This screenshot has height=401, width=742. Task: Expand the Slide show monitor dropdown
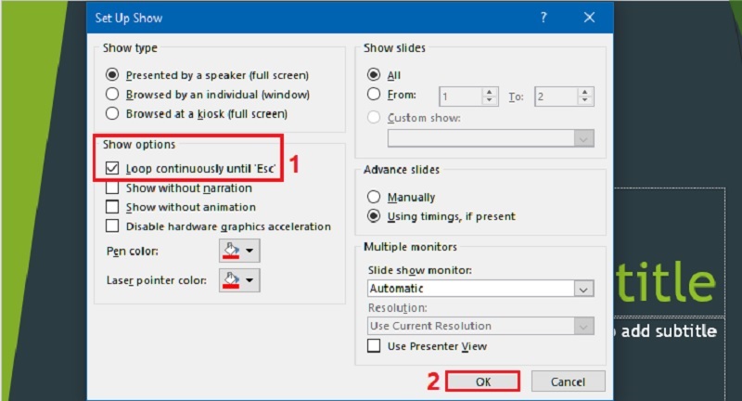[x=583, y=290]
